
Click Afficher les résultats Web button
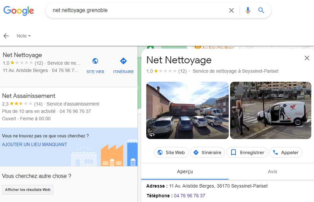click(28, 190)
